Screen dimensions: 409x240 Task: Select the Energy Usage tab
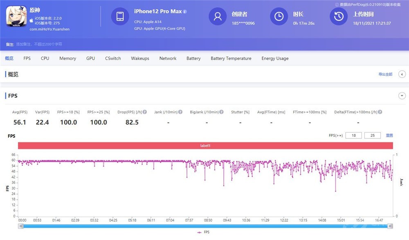pos(275,58)
